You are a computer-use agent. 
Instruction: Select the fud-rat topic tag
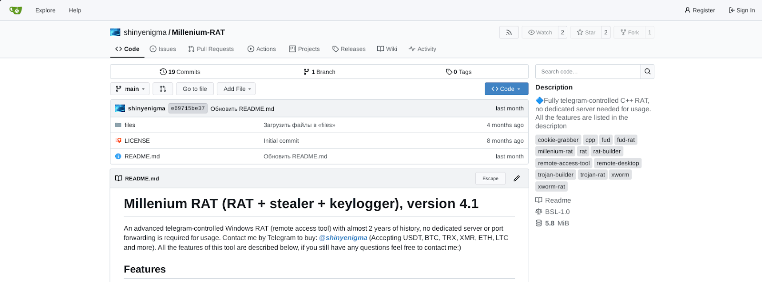(626, 140)
